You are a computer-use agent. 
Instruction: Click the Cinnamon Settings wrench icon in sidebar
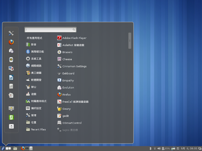click(x=11, y=33)
